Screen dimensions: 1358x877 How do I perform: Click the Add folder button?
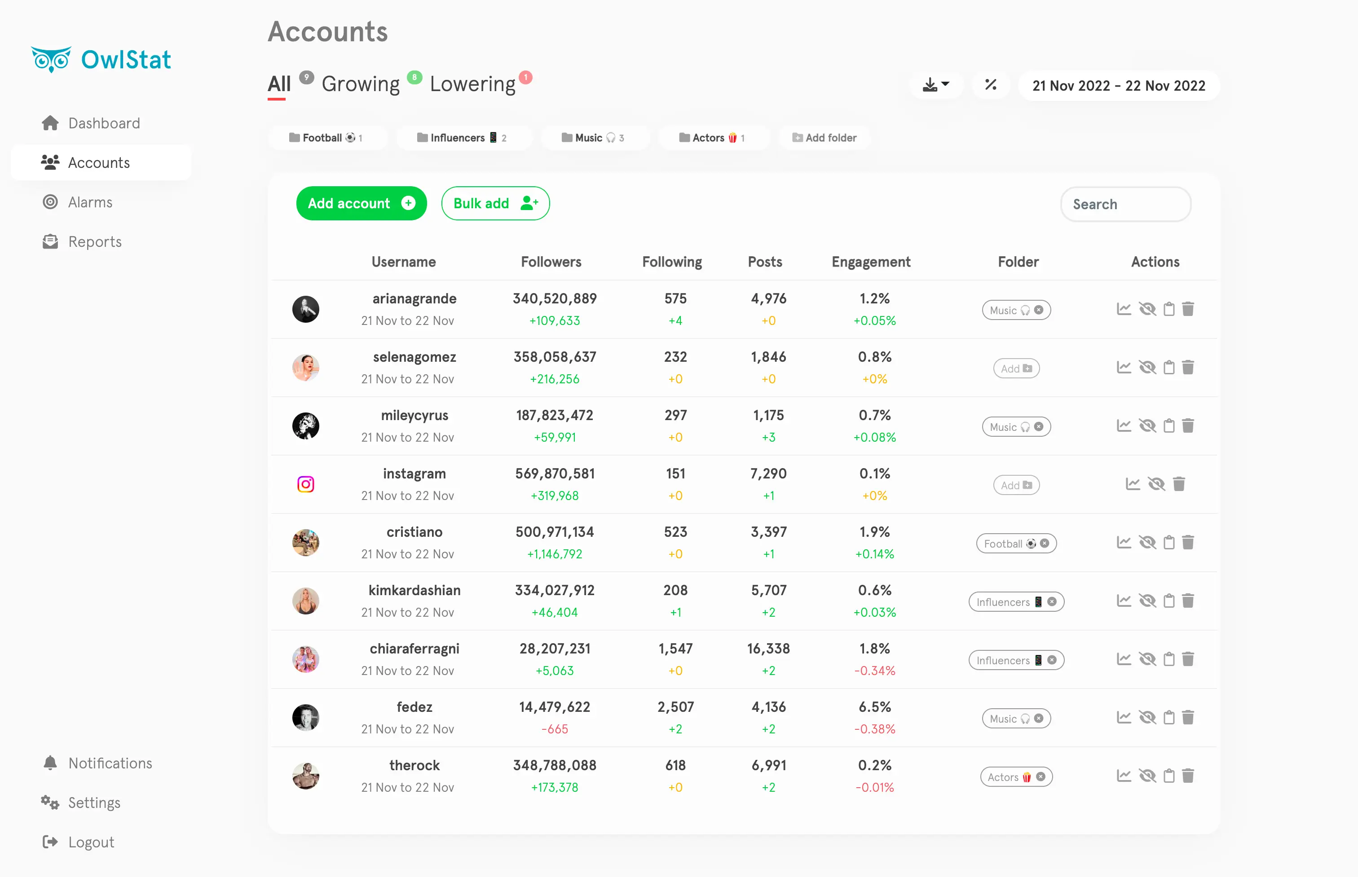tap(824, 138)
